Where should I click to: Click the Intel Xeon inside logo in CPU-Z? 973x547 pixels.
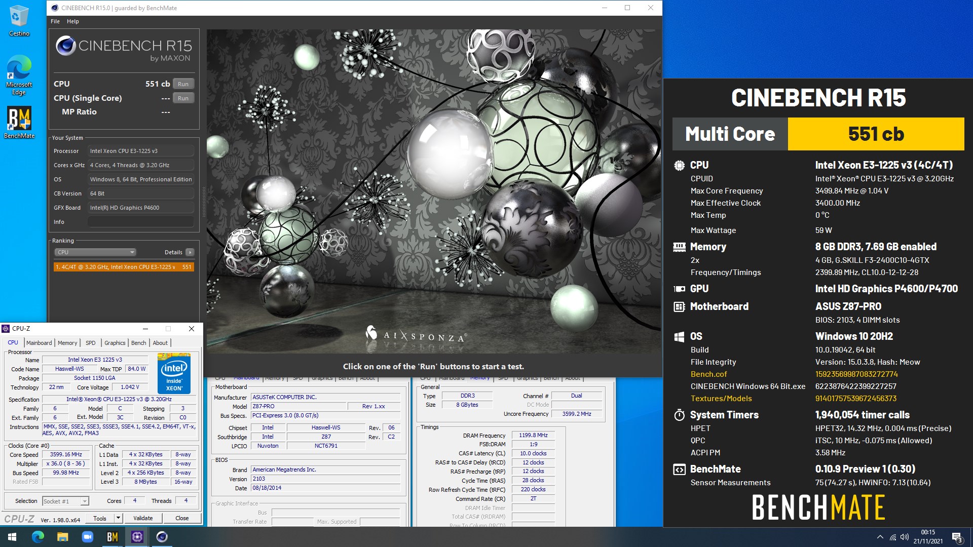pos(174,374)
